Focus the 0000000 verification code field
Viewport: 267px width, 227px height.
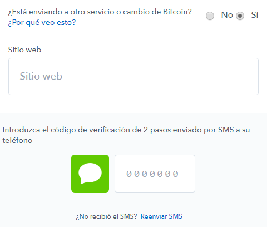point(155,174)
